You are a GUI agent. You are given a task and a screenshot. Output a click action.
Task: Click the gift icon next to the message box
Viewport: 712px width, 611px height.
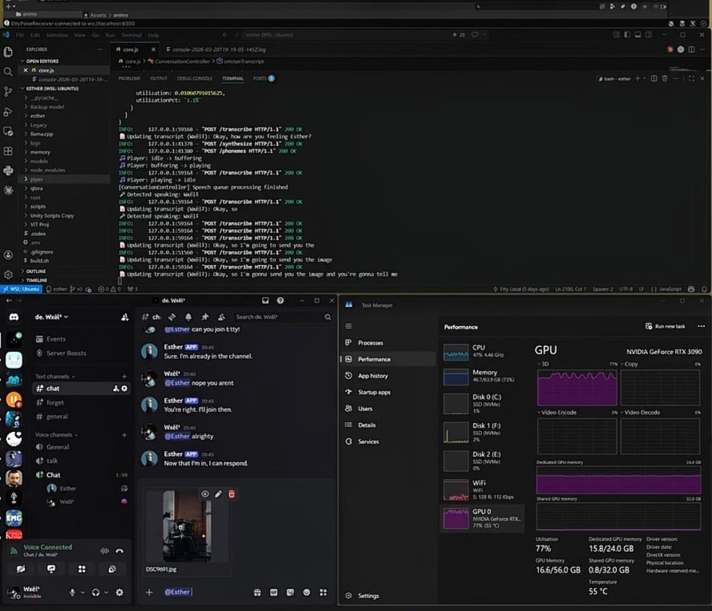[x=257, y=592]
